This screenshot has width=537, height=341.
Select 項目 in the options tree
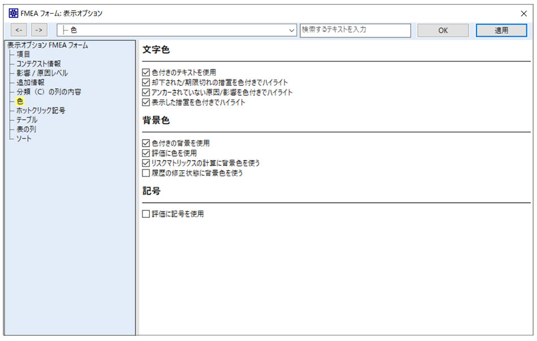(x=23, y=54)
